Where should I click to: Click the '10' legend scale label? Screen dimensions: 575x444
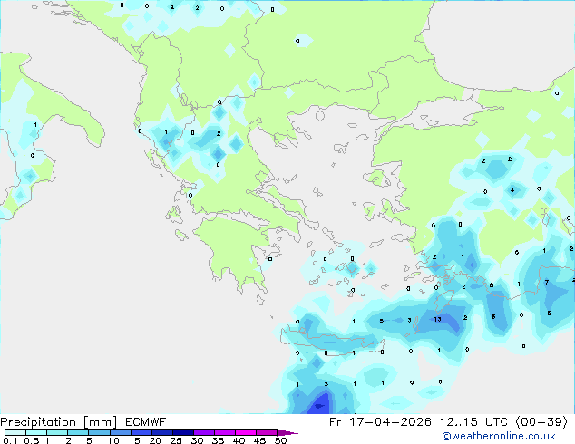113,440
